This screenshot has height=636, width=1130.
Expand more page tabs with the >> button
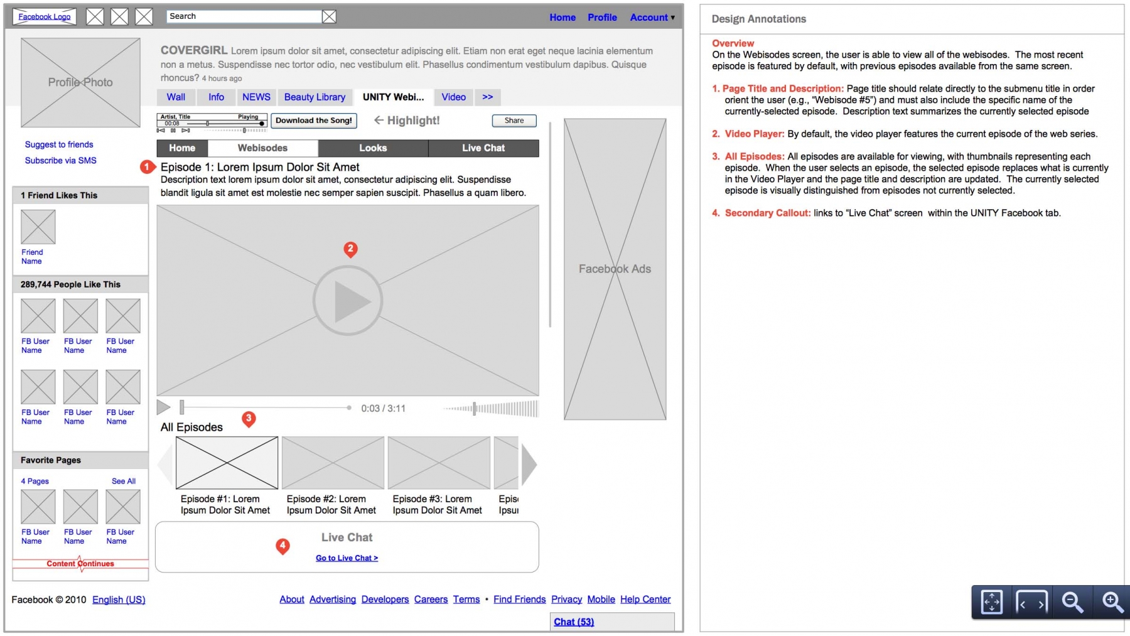[488, 97]
